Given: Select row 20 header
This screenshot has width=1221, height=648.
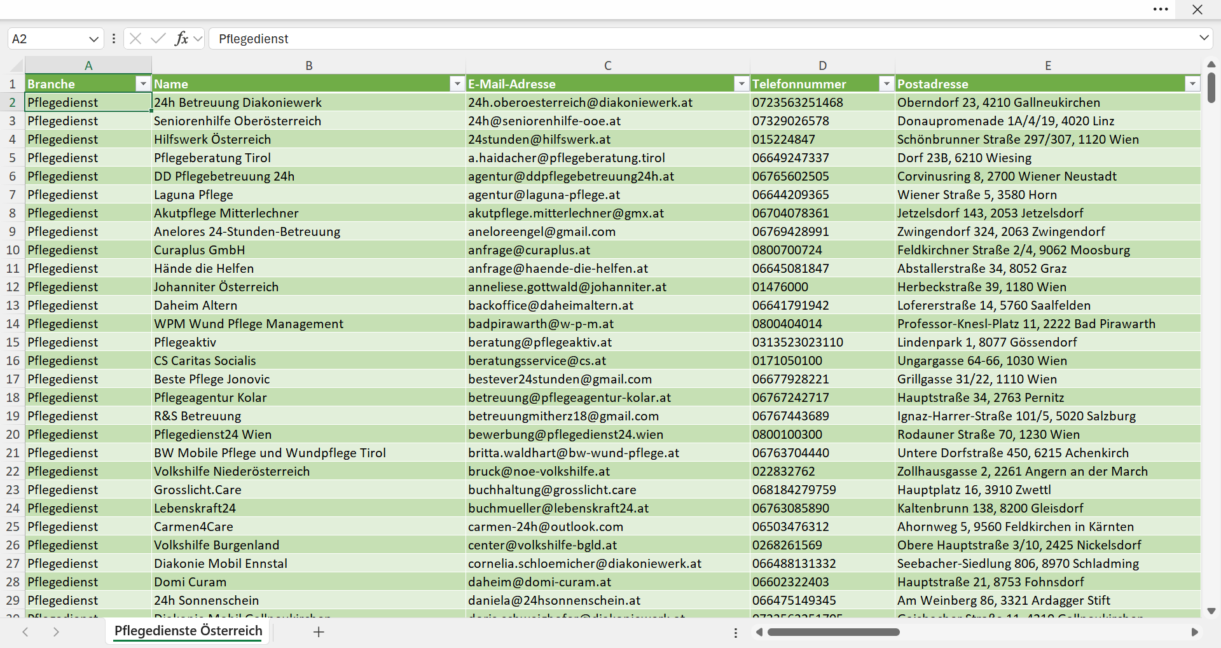Looking at the screenshot, I should [x=13, y=434].
